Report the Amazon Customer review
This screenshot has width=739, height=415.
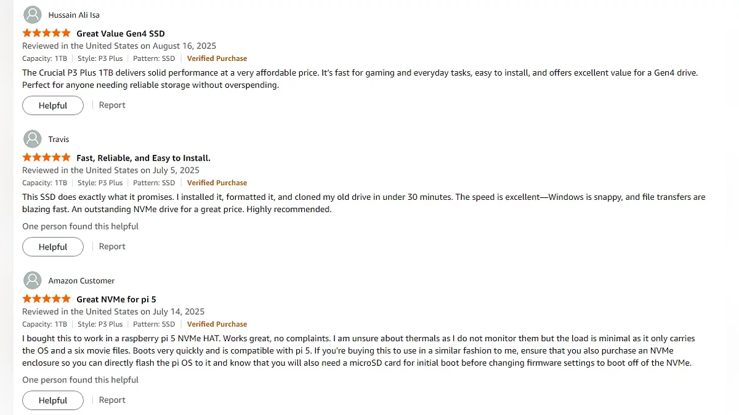pos(112,400)
